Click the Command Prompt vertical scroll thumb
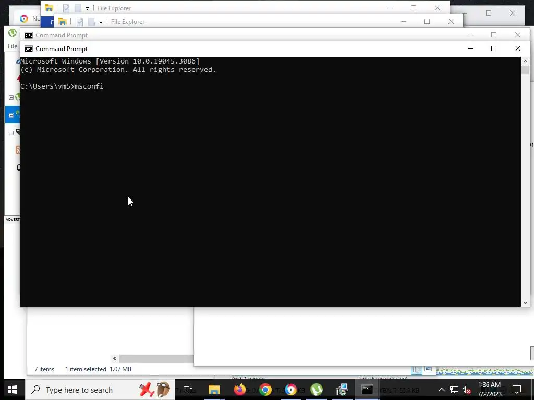The image size is (534, 400). click(x=525, y=70)
